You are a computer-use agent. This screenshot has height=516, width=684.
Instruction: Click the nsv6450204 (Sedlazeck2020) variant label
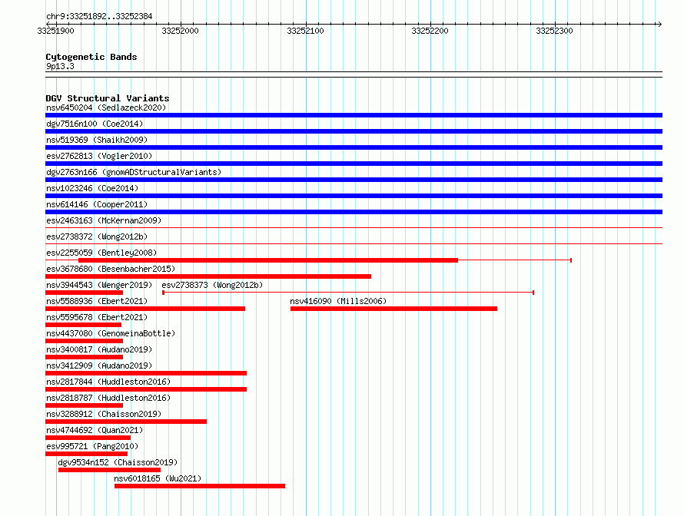click(x=106, y=107)
